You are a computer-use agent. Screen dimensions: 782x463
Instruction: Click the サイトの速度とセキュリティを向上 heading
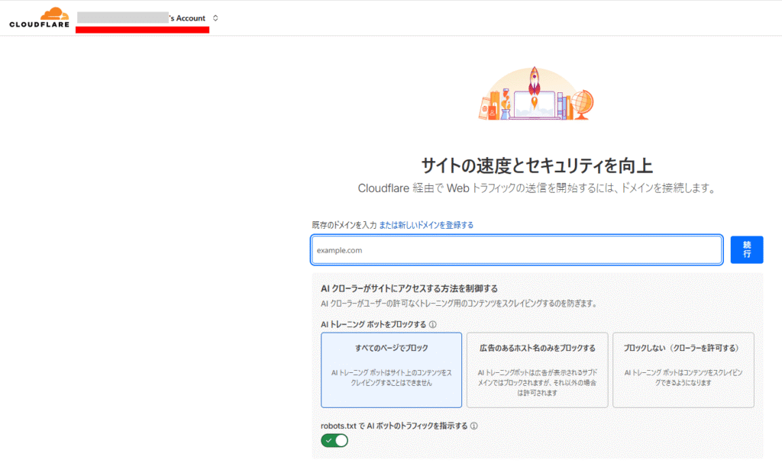[537, 166]
